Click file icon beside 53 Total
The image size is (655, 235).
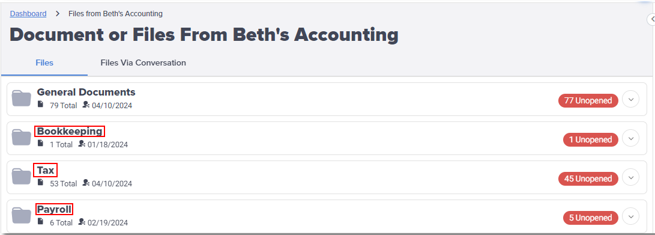40,183
